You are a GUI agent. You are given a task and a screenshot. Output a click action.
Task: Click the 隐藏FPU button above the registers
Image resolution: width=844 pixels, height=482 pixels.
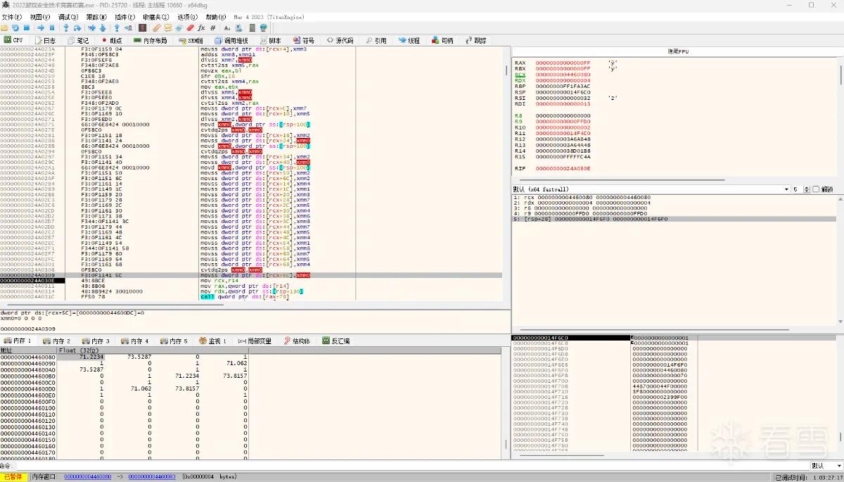click(x=677, y=52)
